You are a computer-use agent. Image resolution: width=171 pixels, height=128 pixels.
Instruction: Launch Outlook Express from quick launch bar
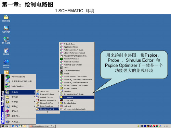click(x=17, y=126)
